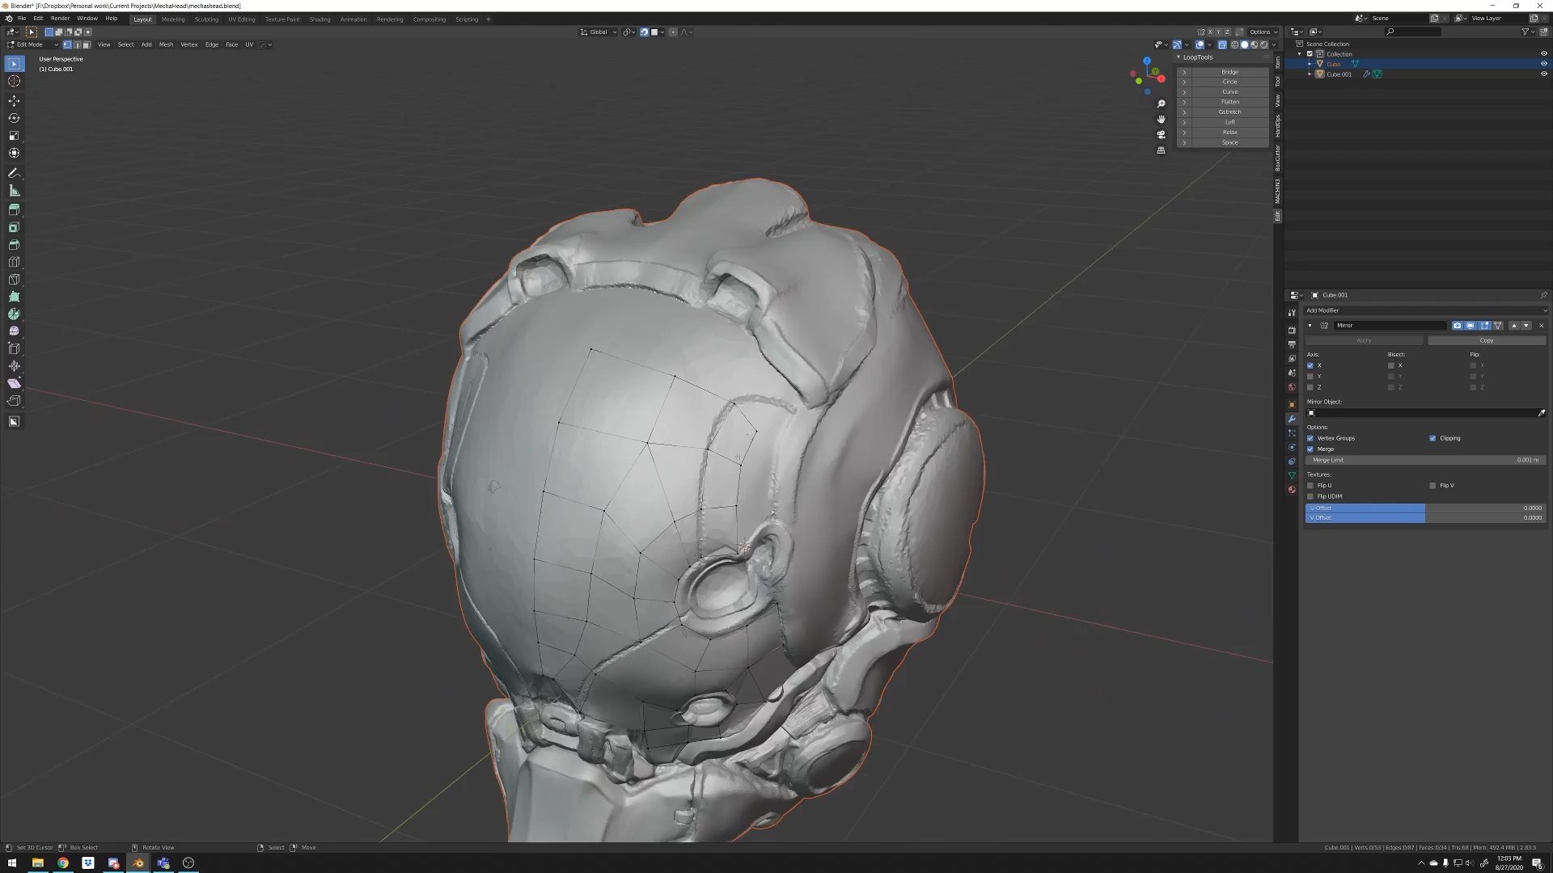Viewport: 1553px width, 873px height.
Task: Select the Measure tool
Action: (x=14, y=191)
